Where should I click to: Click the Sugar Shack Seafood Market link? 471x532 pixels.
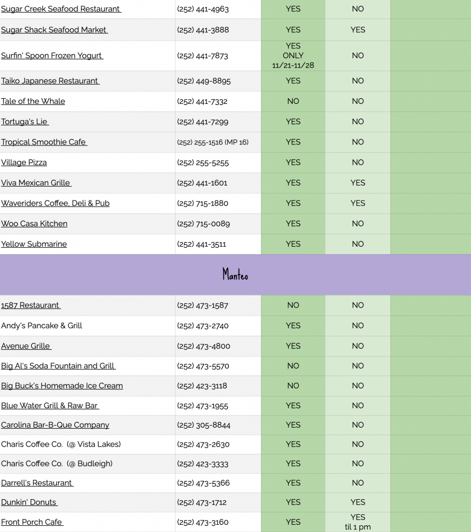[54, 30]
